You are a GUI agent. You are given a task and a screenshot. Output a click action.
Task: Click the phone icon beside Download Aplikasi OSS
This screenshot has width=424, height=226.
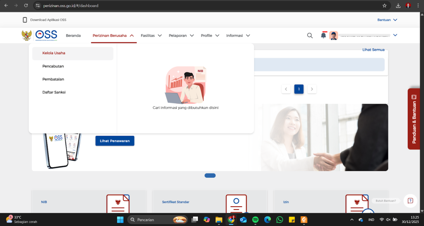coord(25,20)
